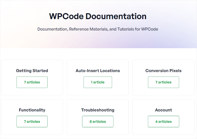Select the Account category heading
197x139 pixels.
point(163,110)
